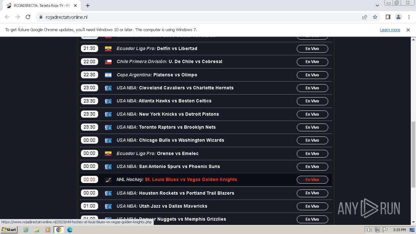The height and width of the screenshot is (234, 416).
Task: Bookmark this page with star icon
Action: tap(375, 17)
